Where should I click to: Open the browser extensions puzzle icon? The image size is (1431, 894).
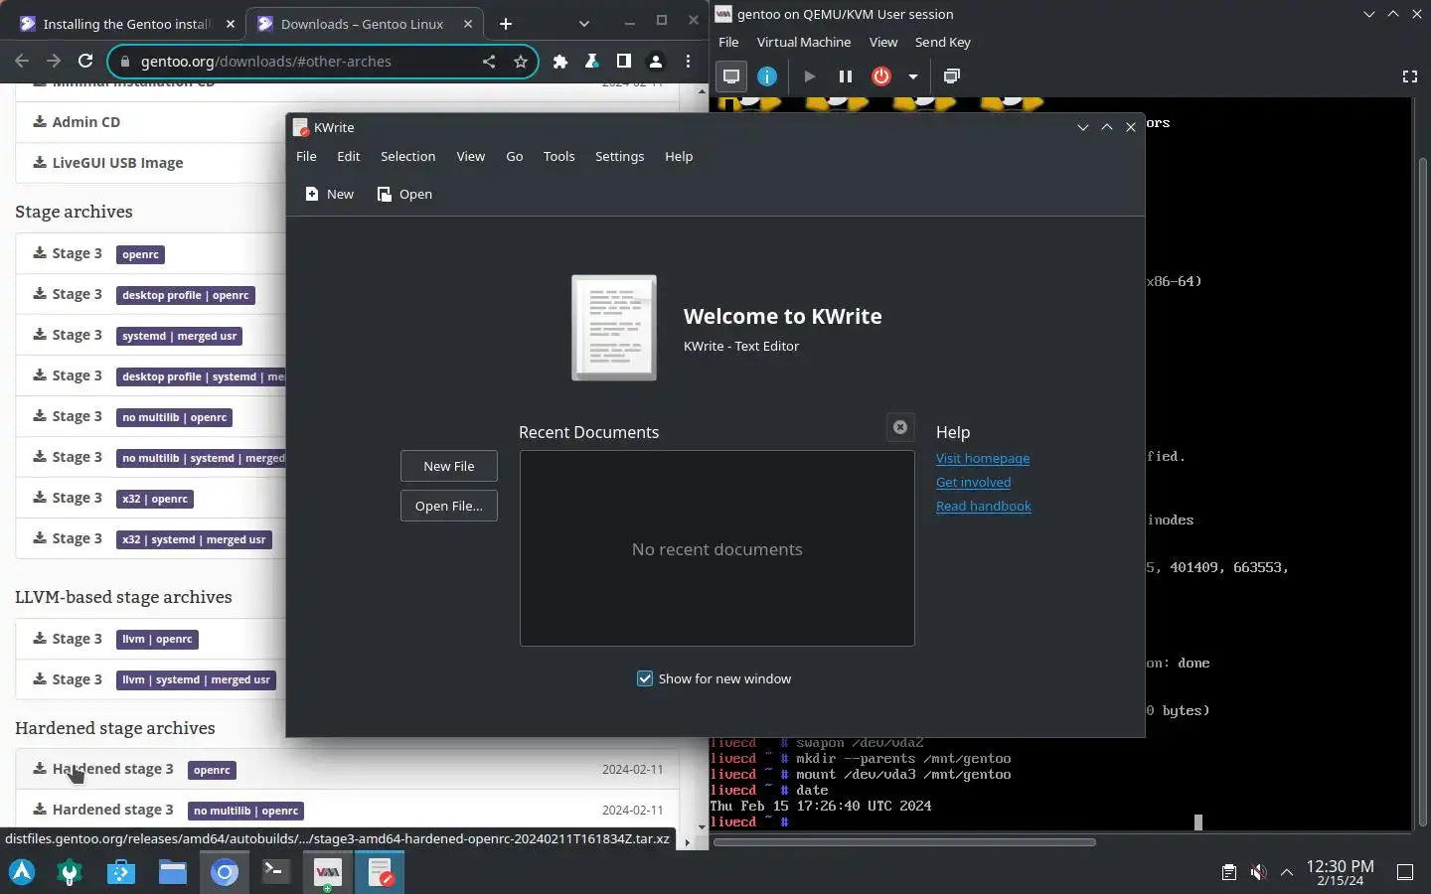coord(560,62)
